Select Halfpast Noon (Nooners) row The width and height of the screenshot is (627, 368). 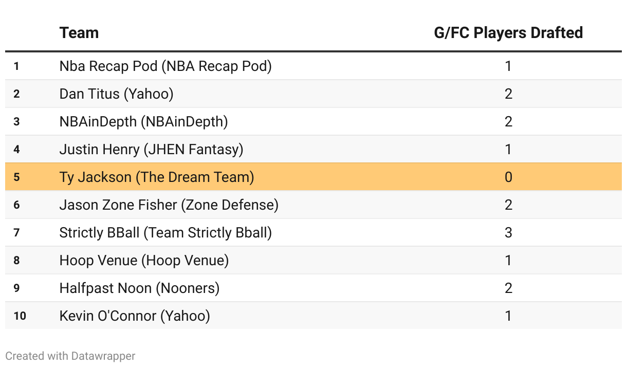coord(139,288)
